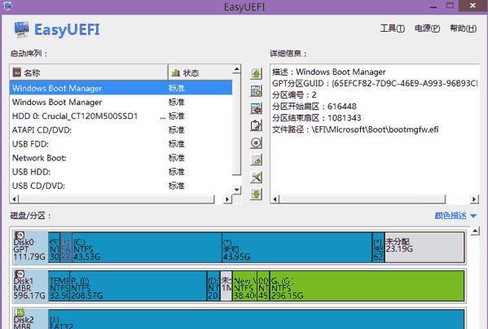Click boot list horizontal scrollbar left arrow

[x=14, y=199]
